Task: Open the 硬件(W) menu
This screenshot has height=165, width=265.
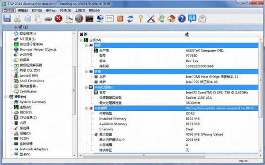Action: point(51,11)
